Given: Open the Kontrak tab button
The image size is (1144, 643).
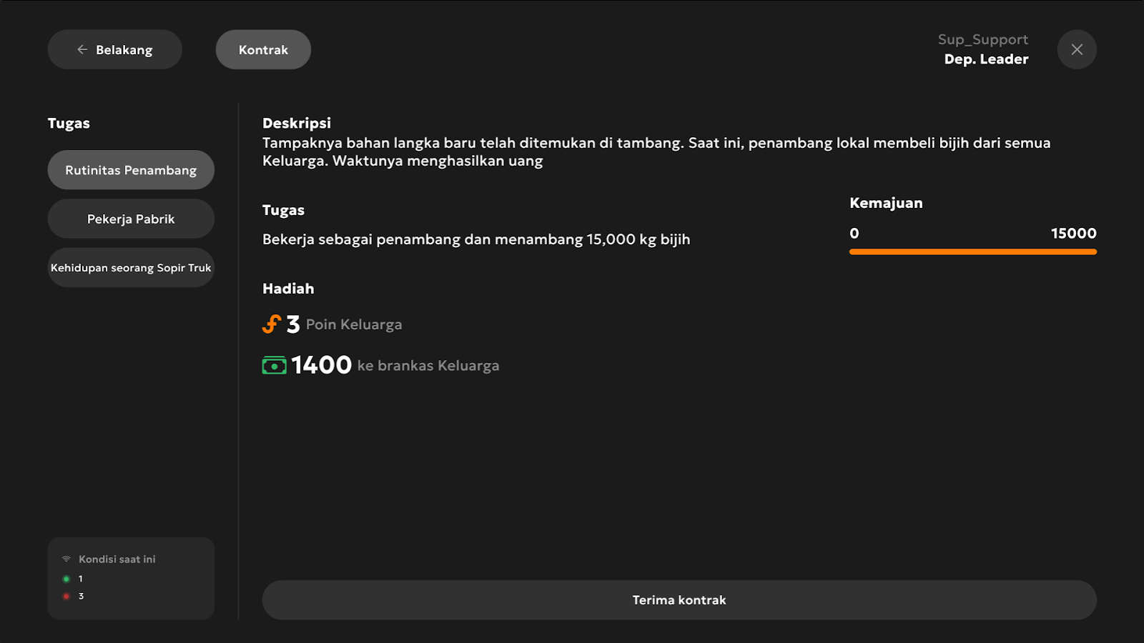Looking at the screenshot, I should click(x=263, y=49).
